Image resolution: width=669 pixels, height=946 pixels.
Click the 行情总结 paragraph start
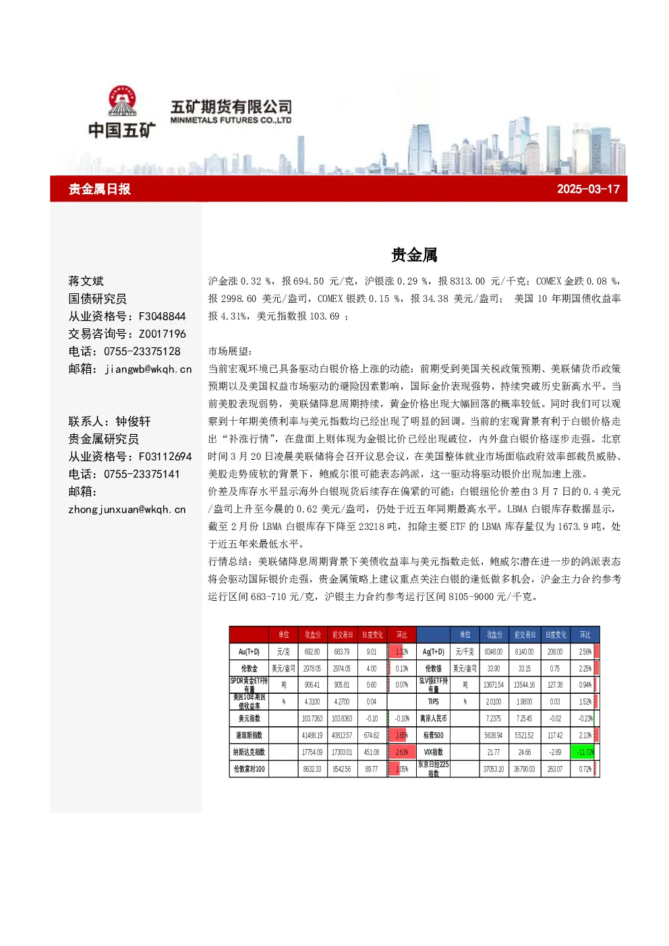(x=230, y=562)
